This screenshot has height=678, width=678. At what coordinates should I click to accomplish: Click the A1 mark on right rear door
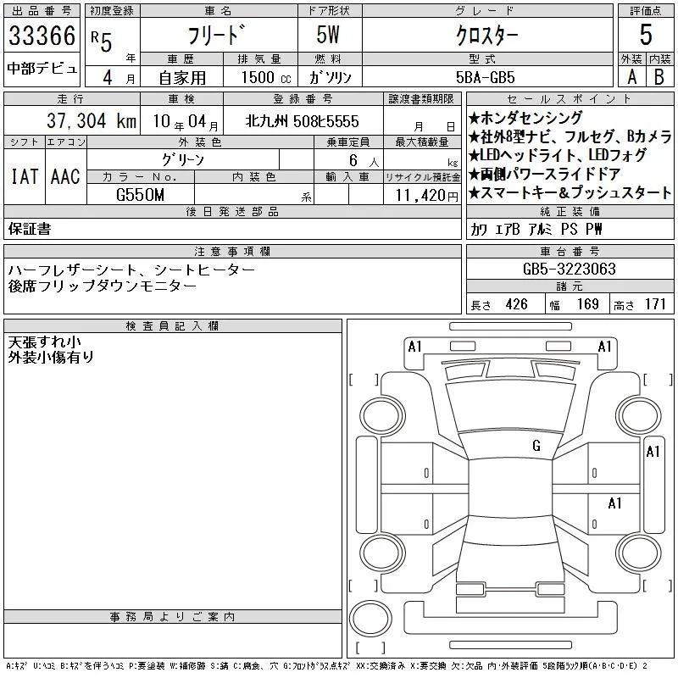[614, 503]
